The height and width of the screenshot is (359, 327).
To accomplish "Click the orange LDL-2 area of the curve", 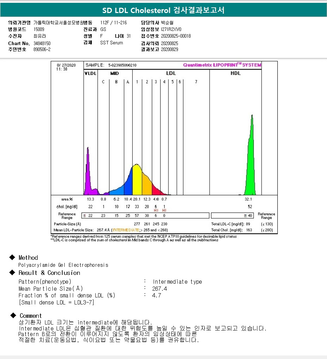I will (147, 185).
